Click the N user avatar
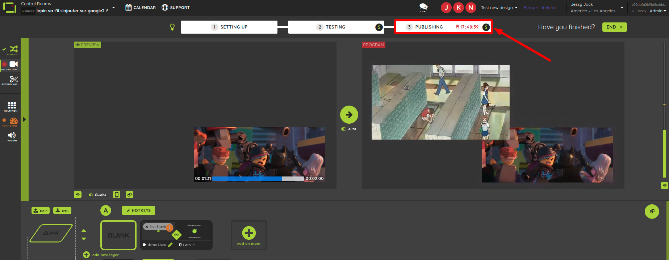 471,8
